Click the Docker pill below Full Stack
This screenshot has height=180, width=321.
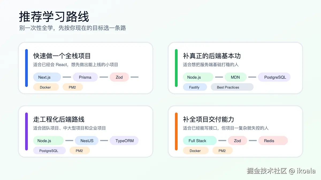click(x=196, y=151)
